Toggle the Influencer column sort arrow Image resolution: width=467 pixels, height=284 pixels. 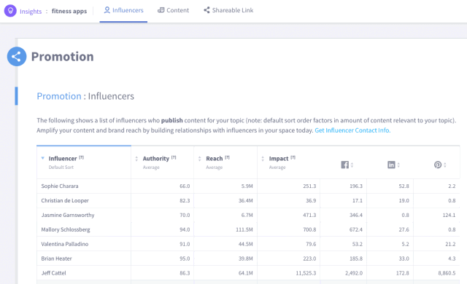(43, 158)
